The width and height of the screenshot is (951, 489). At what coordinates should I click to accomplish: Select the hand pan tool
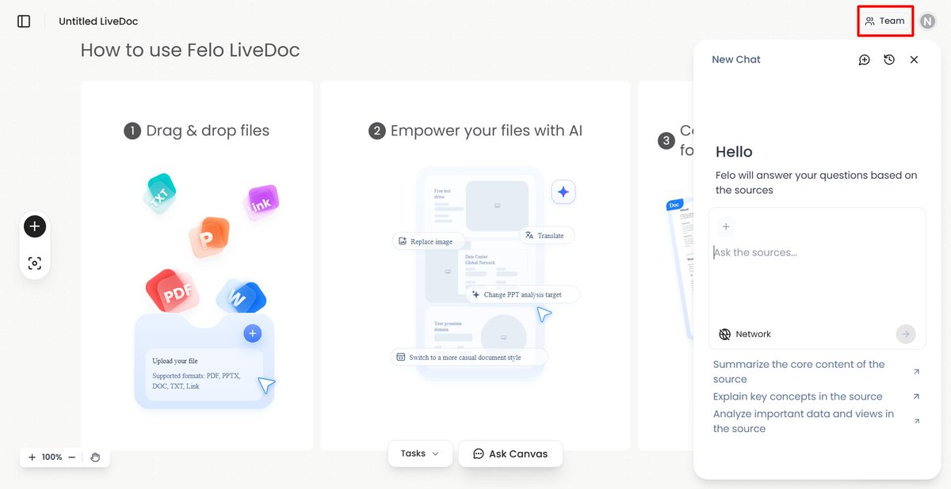[x=95, y=457]
